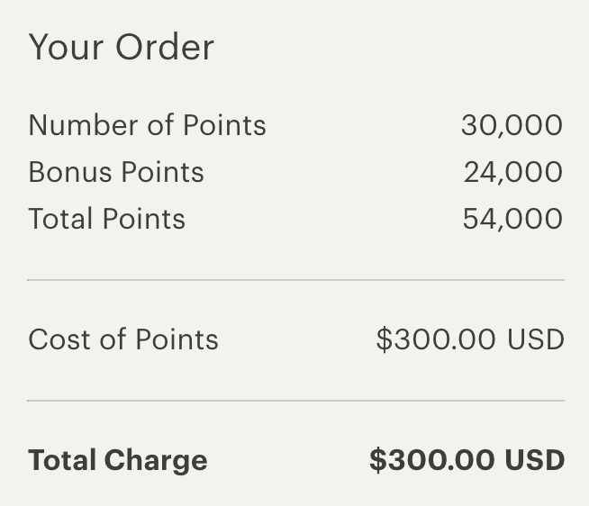This screenshot has height=506, width=589.
Task: Click the Total Points label
Action: pos(107,219)
